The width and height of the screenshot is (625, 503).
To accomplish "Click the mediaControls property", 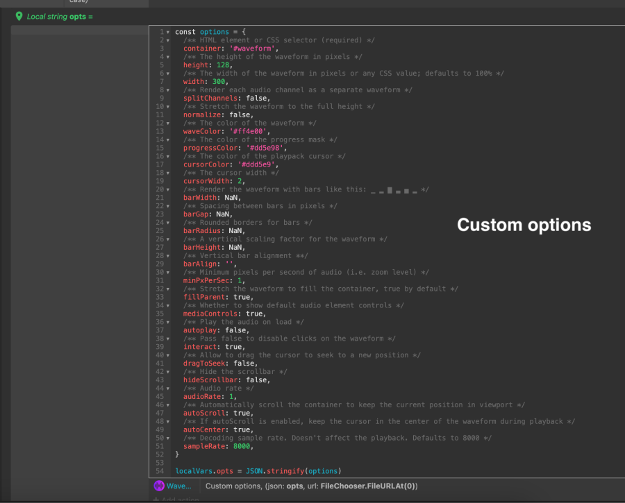I will [x=210, y=314].
